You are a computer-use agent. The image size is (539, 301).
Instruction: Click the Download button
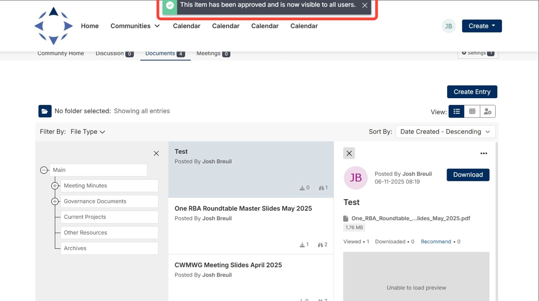468,175
